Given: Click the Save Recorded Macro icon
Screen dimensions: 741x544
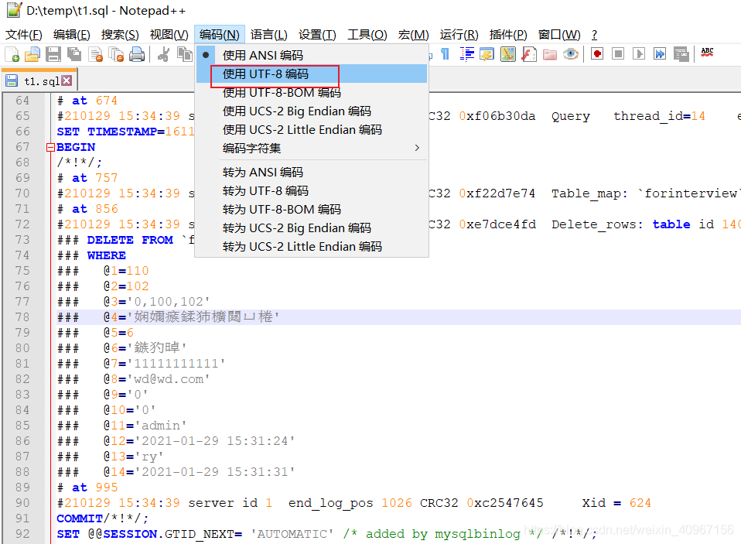Looking at the screenshot, I should click(681, 54).
